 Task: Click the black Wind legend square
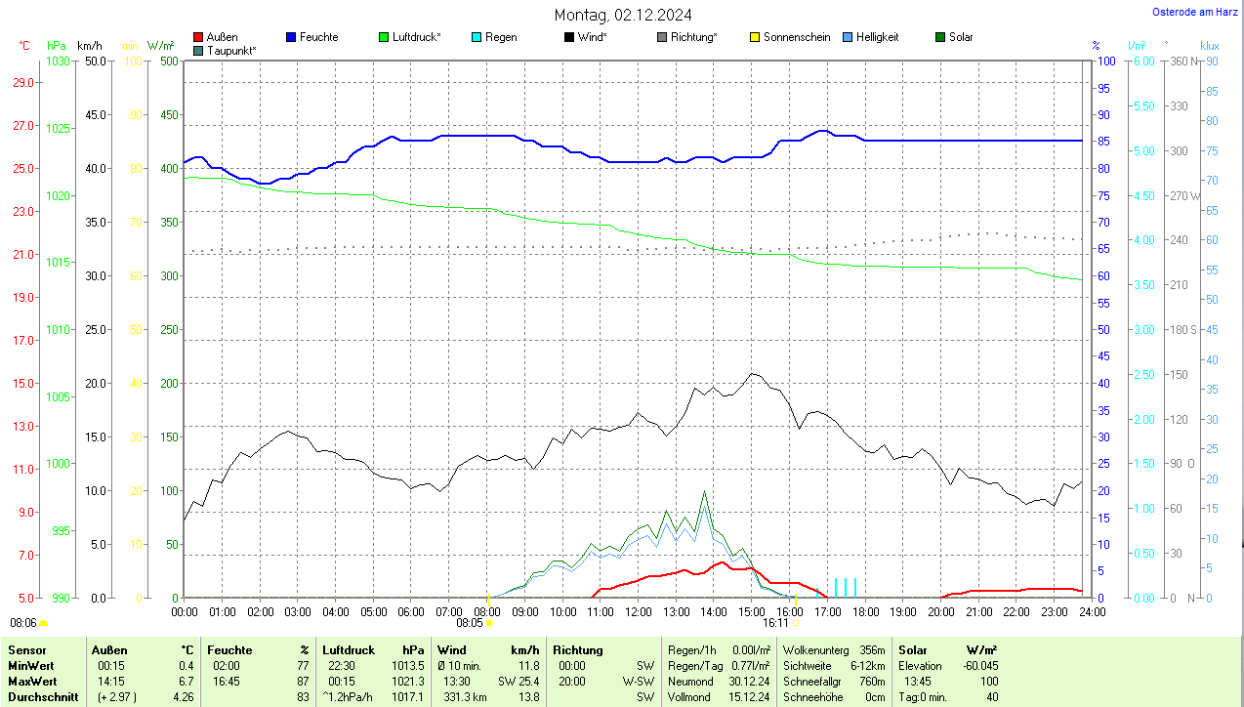point(569,37)
